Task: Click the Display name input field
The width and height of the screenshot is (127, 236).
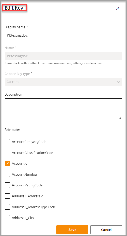Action: click(x=63, y=35)
